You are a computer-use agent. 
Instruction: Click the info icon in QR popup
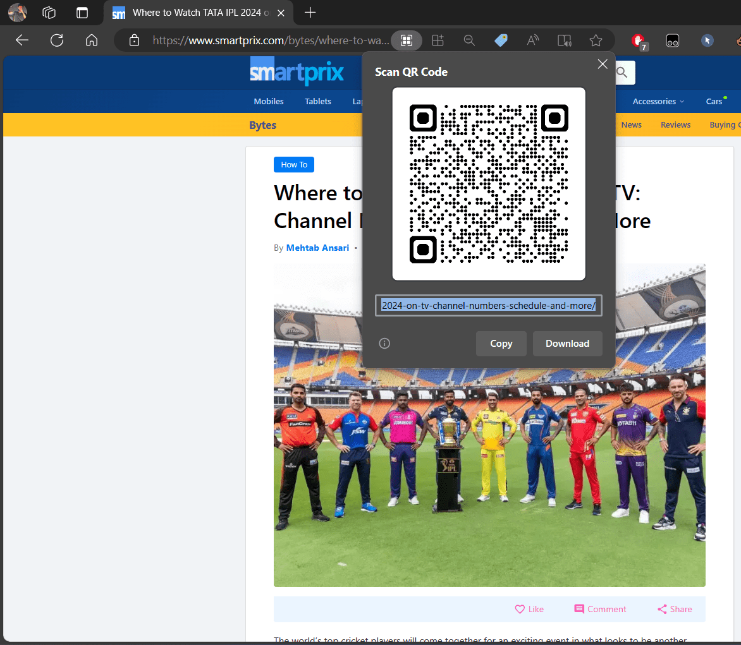coord(384,343)
